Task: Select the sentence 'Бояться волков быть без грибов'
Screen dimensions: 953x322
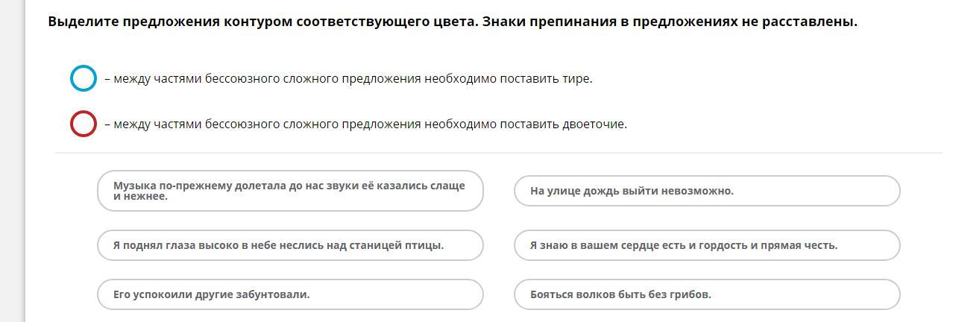Action: pyautogui.click(x=707, y=294)
